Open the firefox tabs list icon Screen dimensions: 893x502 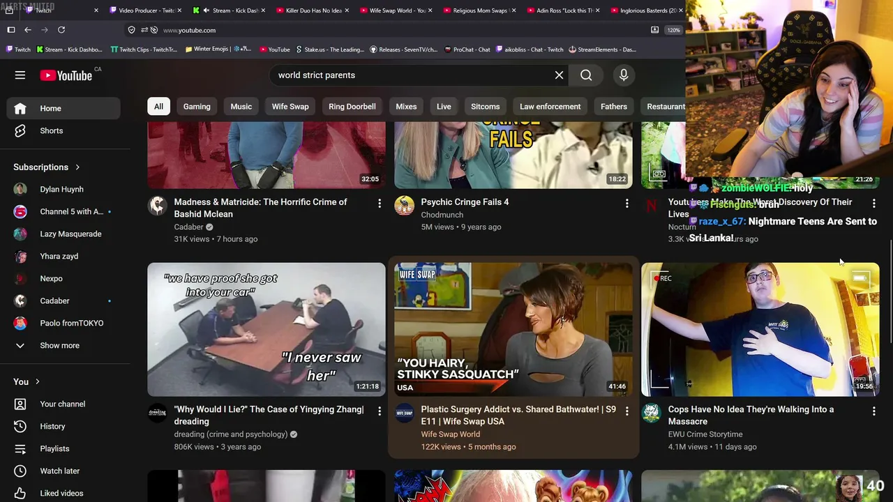(10, 10)
